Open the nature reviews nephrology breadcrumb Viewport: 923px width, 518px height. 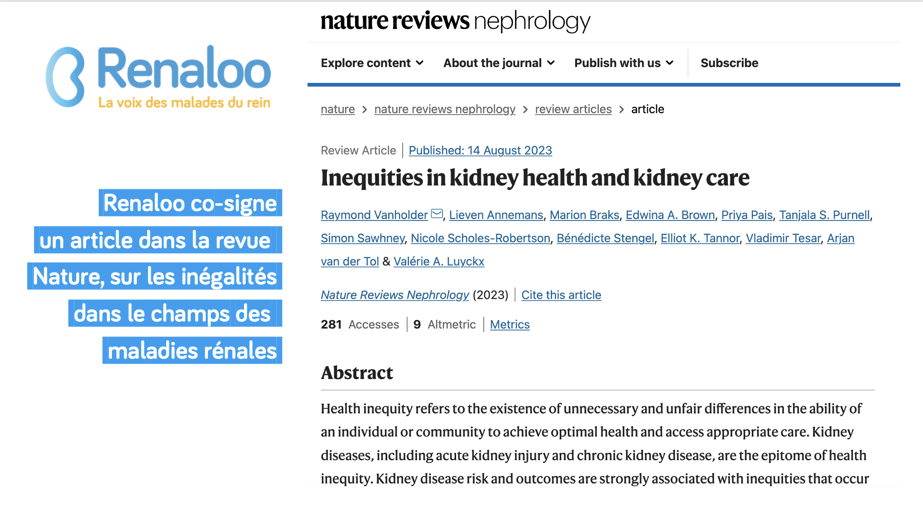(x=445, y=109)
